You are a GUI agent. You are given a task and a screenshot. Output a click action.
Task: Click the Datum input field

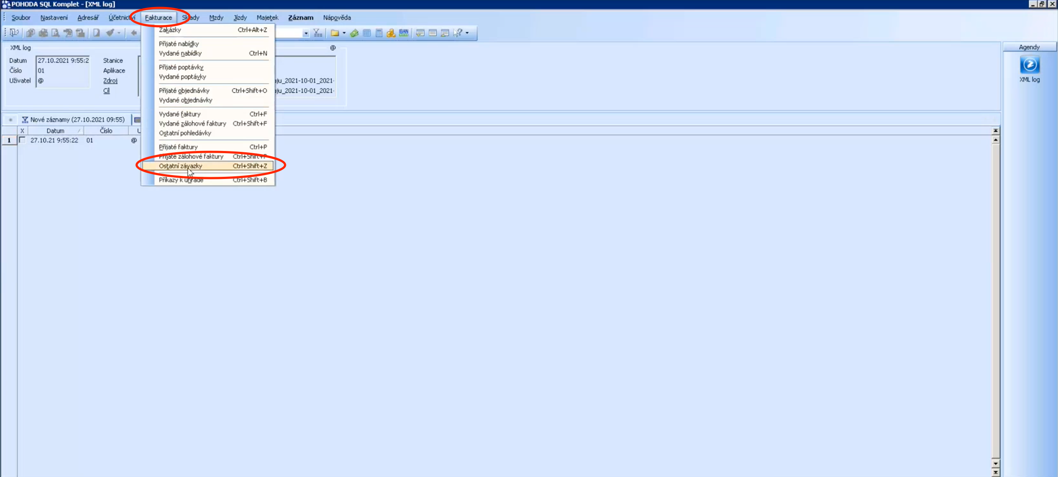point(63,60)
